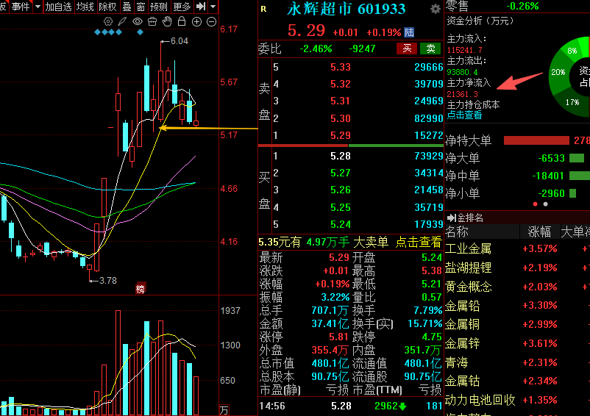Select buy level 1 at 5.28
This screenshot has height=416, width=590.
358,156
